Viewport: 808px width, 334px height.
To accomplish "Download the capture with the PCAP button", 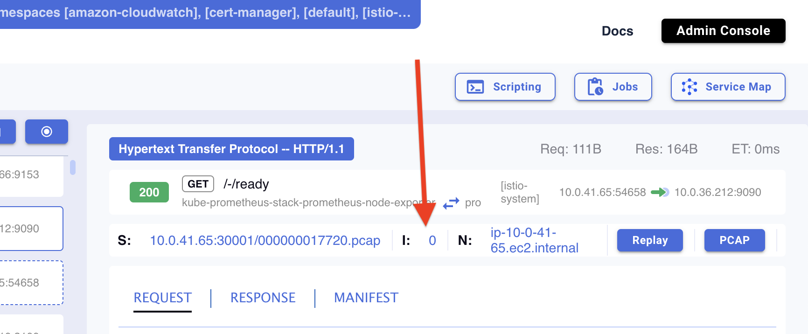I will point(734,240).
